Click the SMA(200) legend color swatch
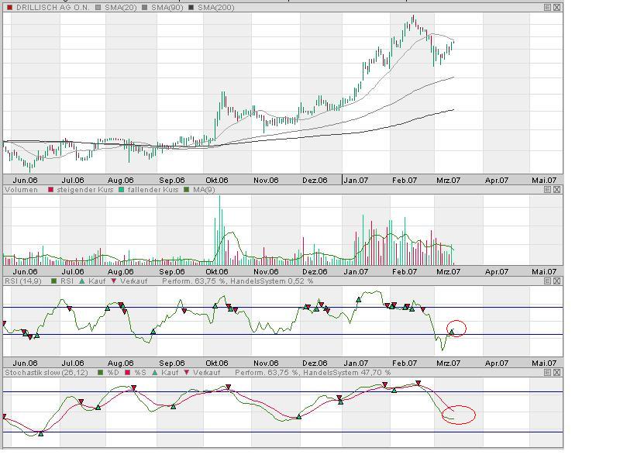 (x=191, y=8)
